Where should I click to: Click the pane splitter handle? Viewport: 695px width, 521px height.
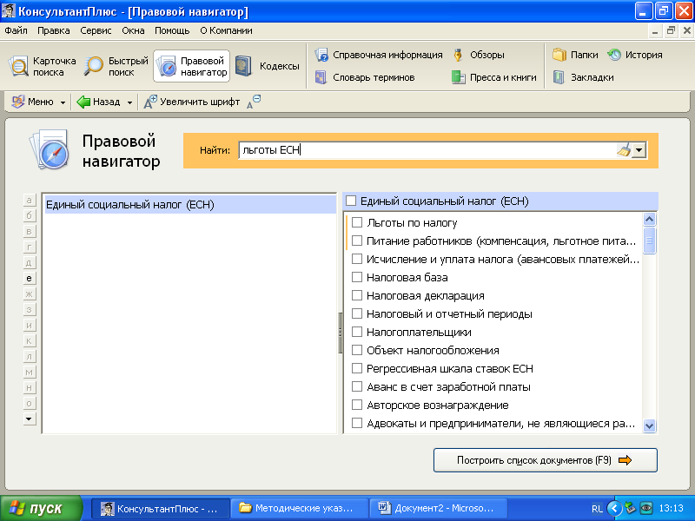pos(340,333)
